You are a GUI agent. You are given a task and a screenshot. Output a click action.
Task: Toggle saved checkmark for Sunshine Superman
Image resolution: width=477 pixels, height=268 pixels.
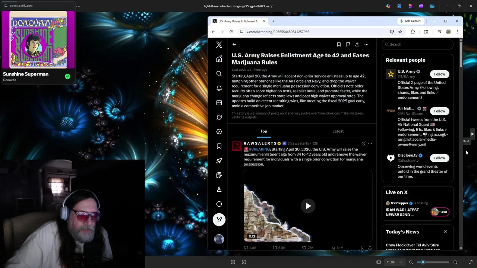click(67, 76)
